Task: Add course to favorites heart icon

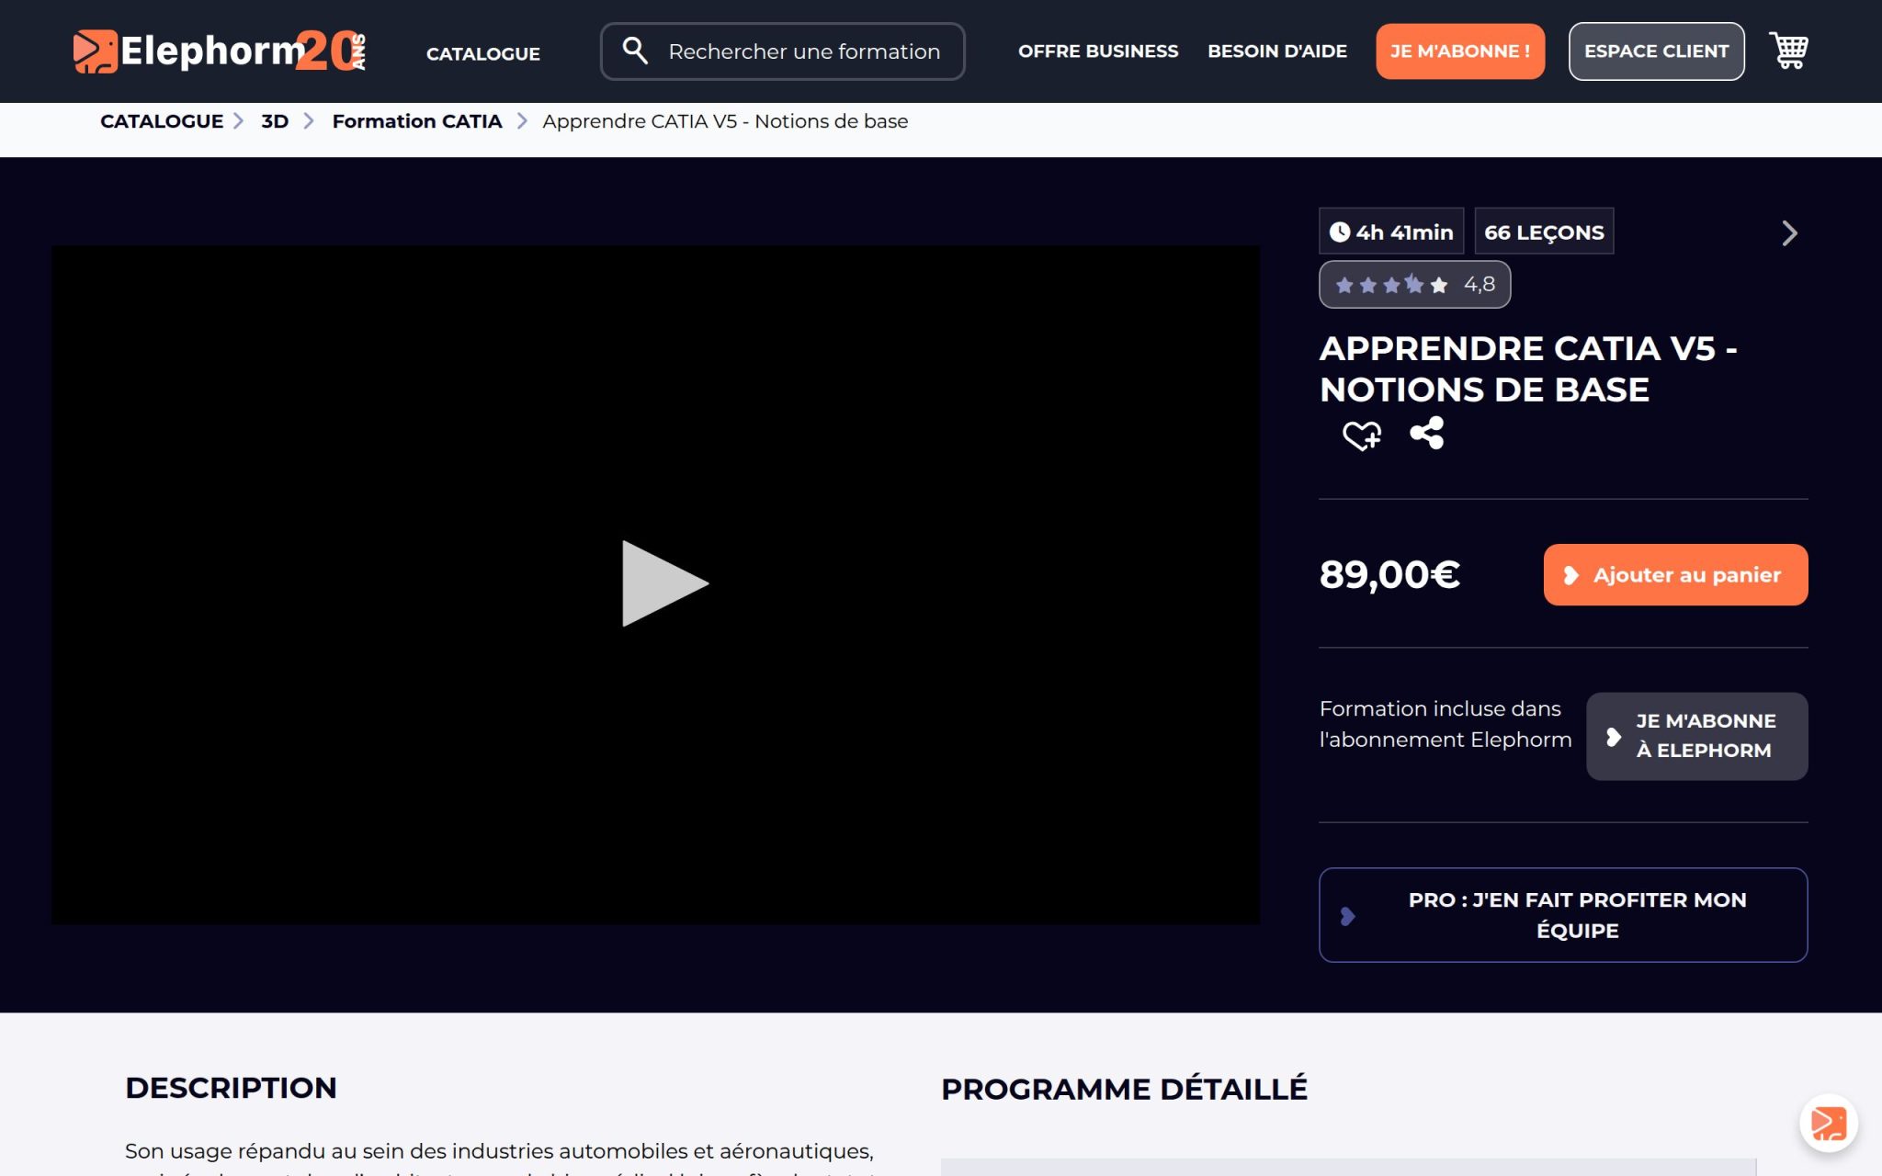Action: 1361,435
